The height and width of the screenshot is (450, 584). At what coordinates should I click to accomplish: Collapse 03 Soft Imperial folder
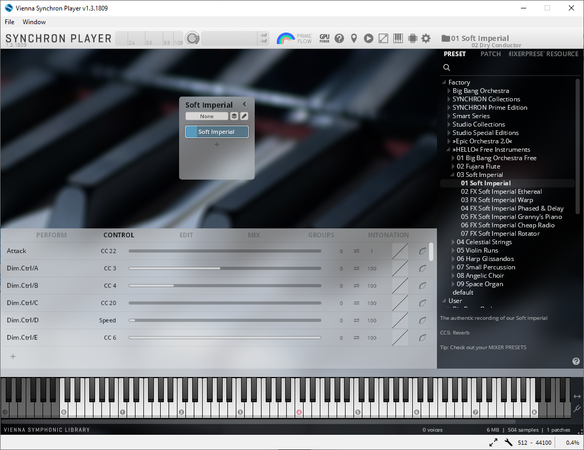point(452,174)
